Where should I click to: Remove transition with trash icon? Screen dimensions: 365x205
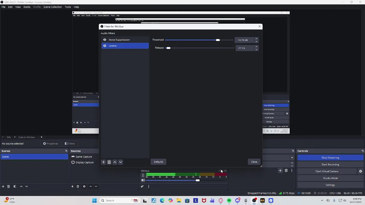click(x=286, y=171)
